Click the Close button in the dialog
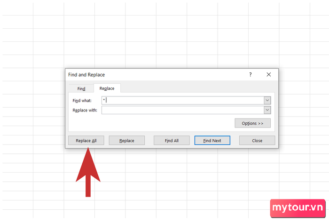Viewport: 329px width, 222px height. tap(257, 141)
